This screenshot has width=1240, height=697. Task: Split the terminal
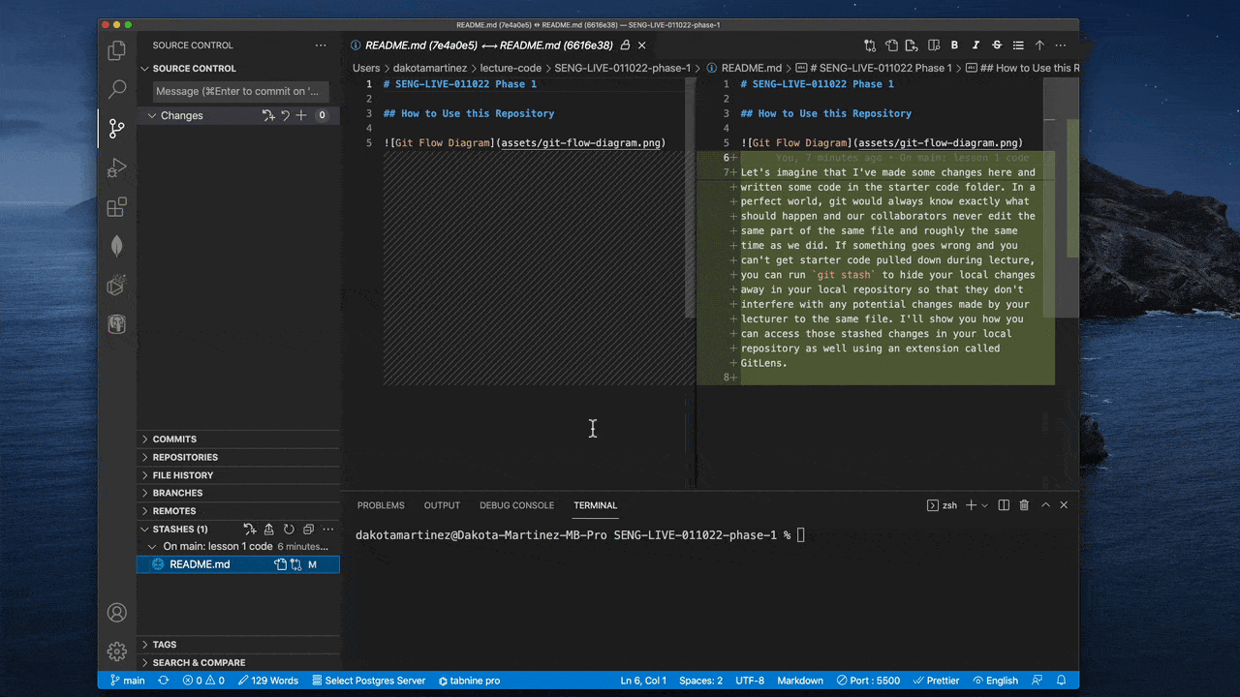pos(1004,505)
